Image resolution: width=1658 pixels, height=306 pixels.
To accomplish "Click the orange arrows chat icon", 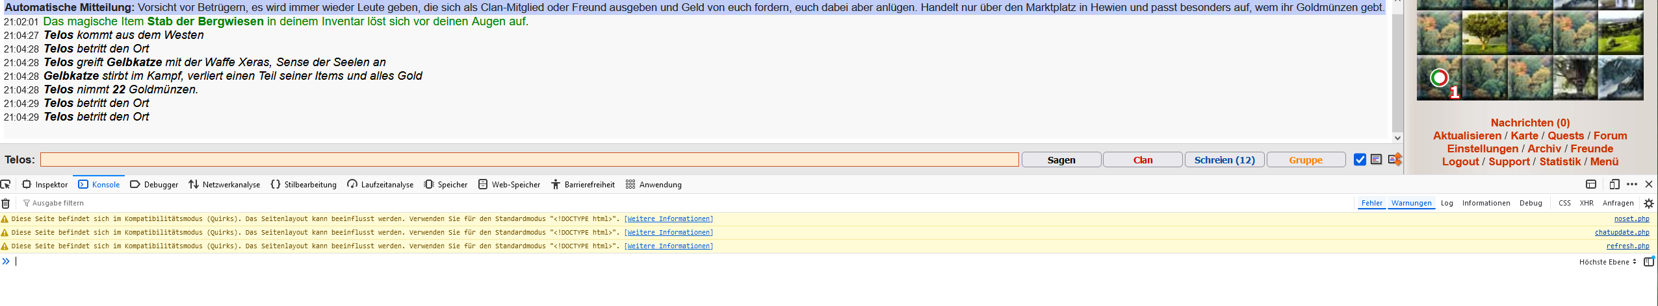I will 1395,159.
